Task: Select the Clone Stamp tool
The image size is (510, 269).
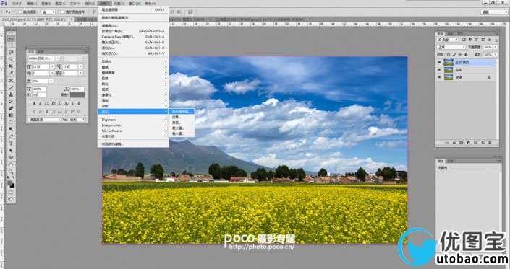Action: click(11, 94)
